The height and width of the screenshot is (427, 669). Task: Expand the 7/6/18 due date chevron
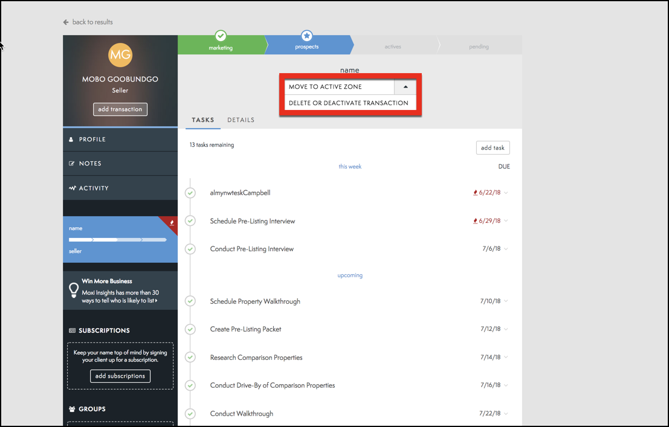(506, 249)
